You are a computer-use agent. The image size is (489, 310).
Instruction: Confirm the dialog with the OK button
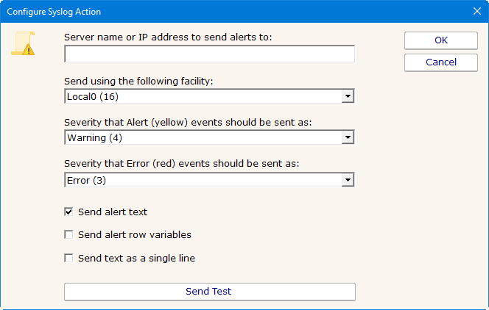point(440,40)
